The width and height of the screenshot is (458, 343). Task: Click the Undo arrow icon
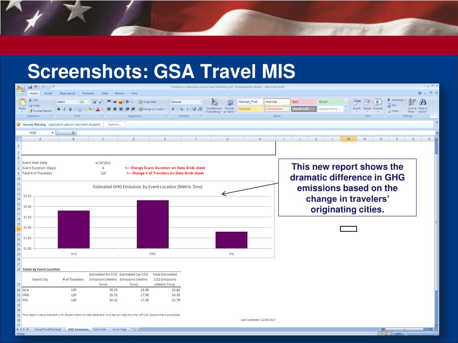(35, 87)
